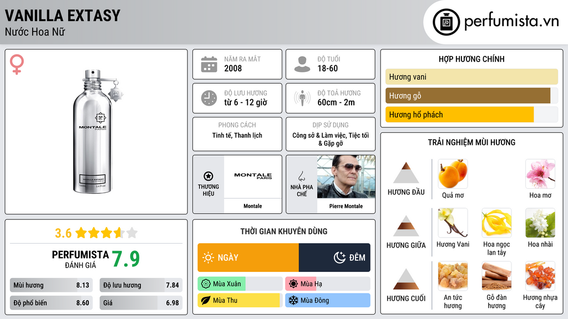
Task: Click the Mùi hương 8.13 score bar
Action: (52, 285)
